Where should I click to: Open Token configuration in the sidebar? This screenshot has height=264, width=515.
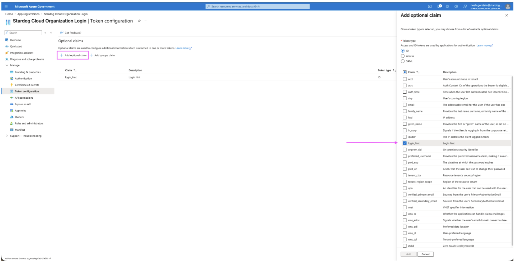[28, 91]
